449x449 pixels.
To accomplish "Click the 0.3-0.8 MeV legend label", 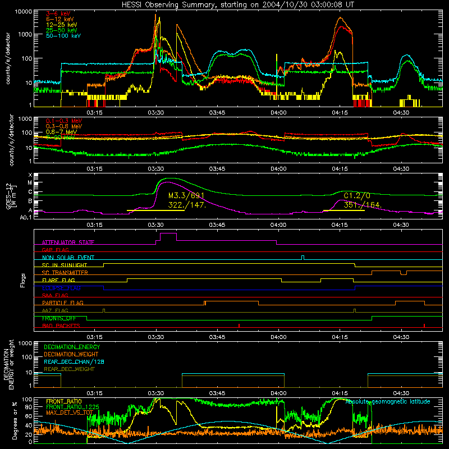I will tap(64, 126).
